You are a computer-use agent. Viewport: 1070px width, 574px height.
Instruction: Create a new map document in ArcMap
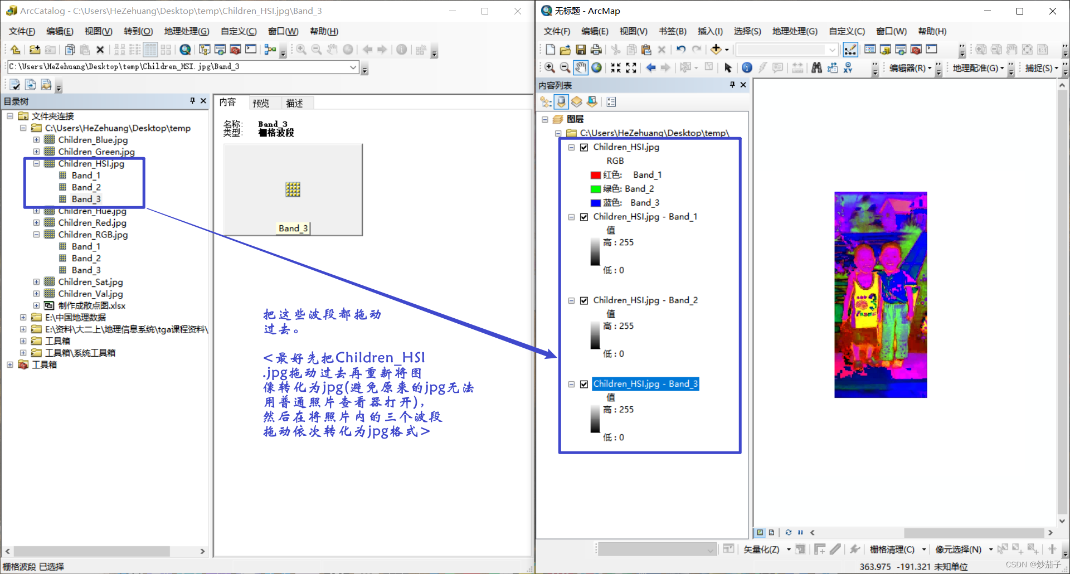(x=550, y=50)
